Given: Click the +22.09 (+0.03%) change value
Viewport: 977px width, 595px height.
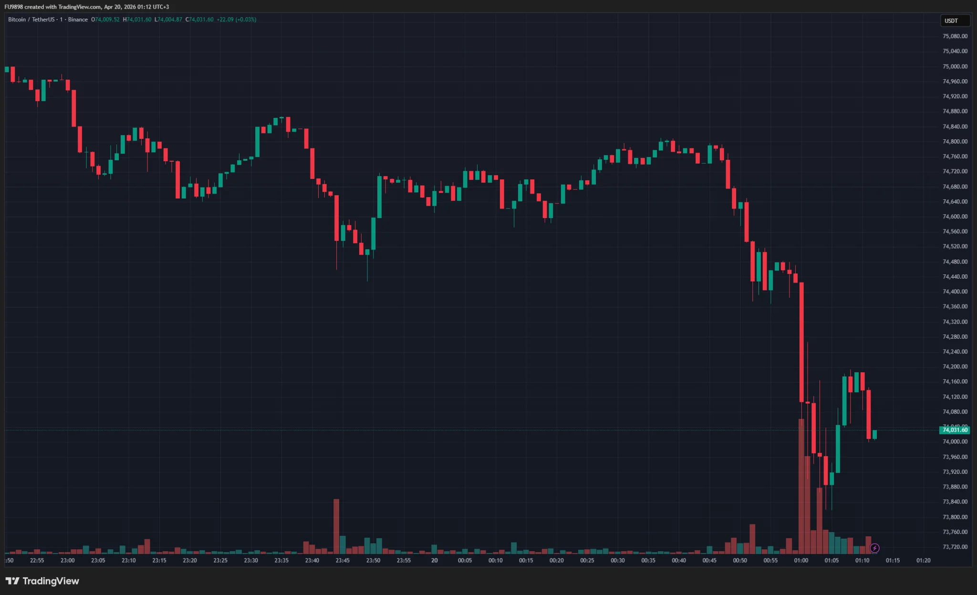Looking at the screenshot, I should click(x=236, y=20).
